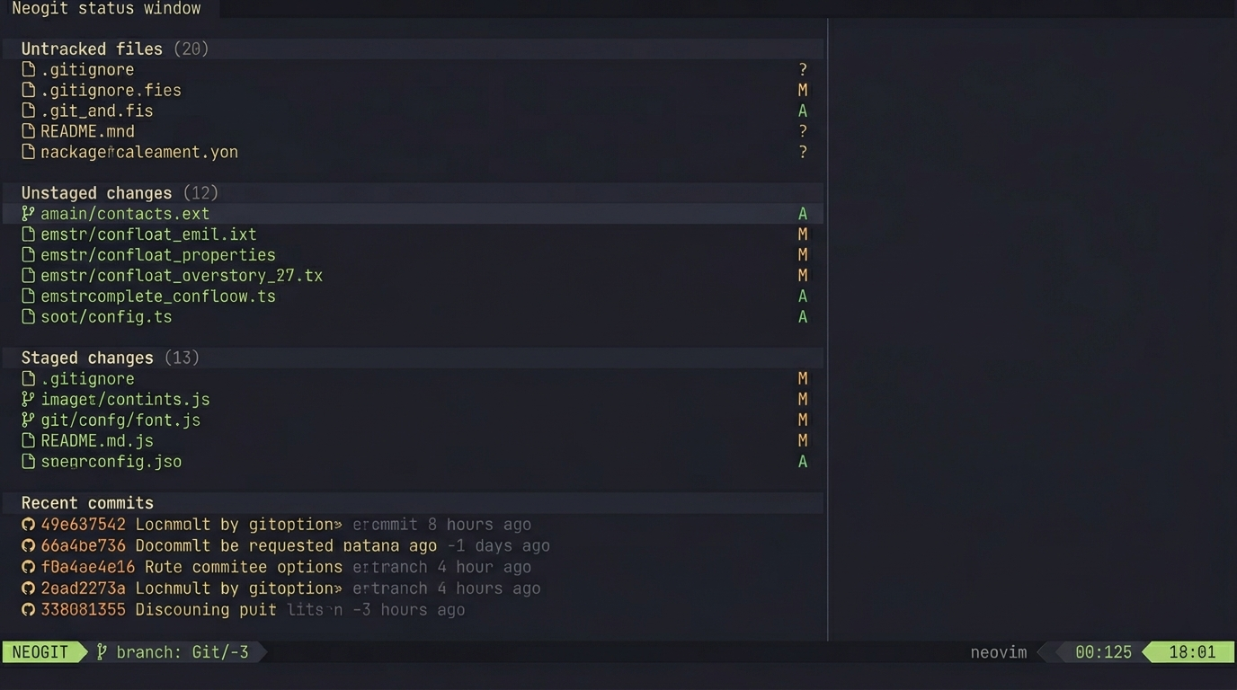
Task: Click the file icon beside emstr/confloat_overstory_27.tx
Action: [28, 276]
